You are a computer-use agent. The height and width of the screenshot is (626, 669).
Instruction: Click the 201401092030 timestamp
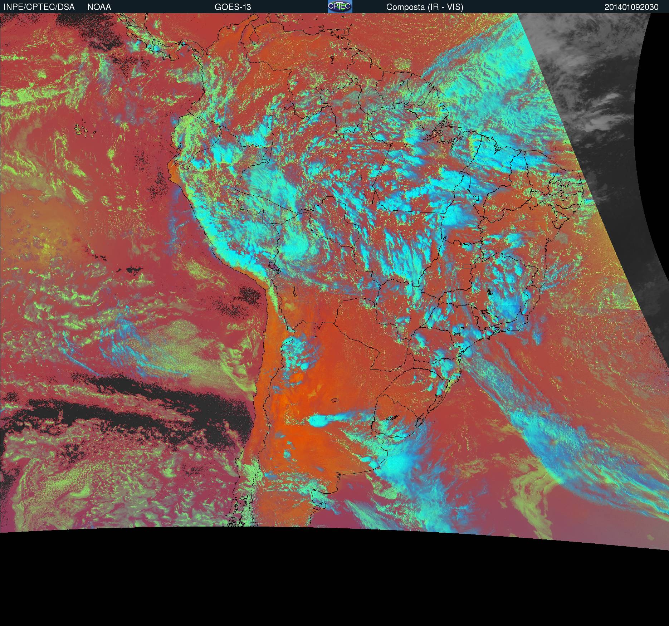[x=631, y=7]
